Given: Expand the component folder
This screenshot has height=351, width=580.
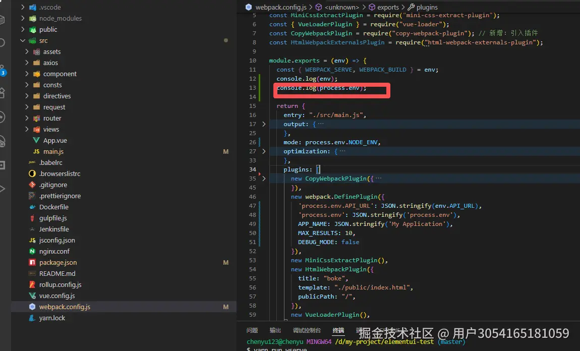Looking at the screenshot, I should [27, 74].
